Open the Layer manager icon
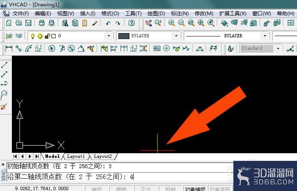297x191 pixels. click(x=9, y=36)
